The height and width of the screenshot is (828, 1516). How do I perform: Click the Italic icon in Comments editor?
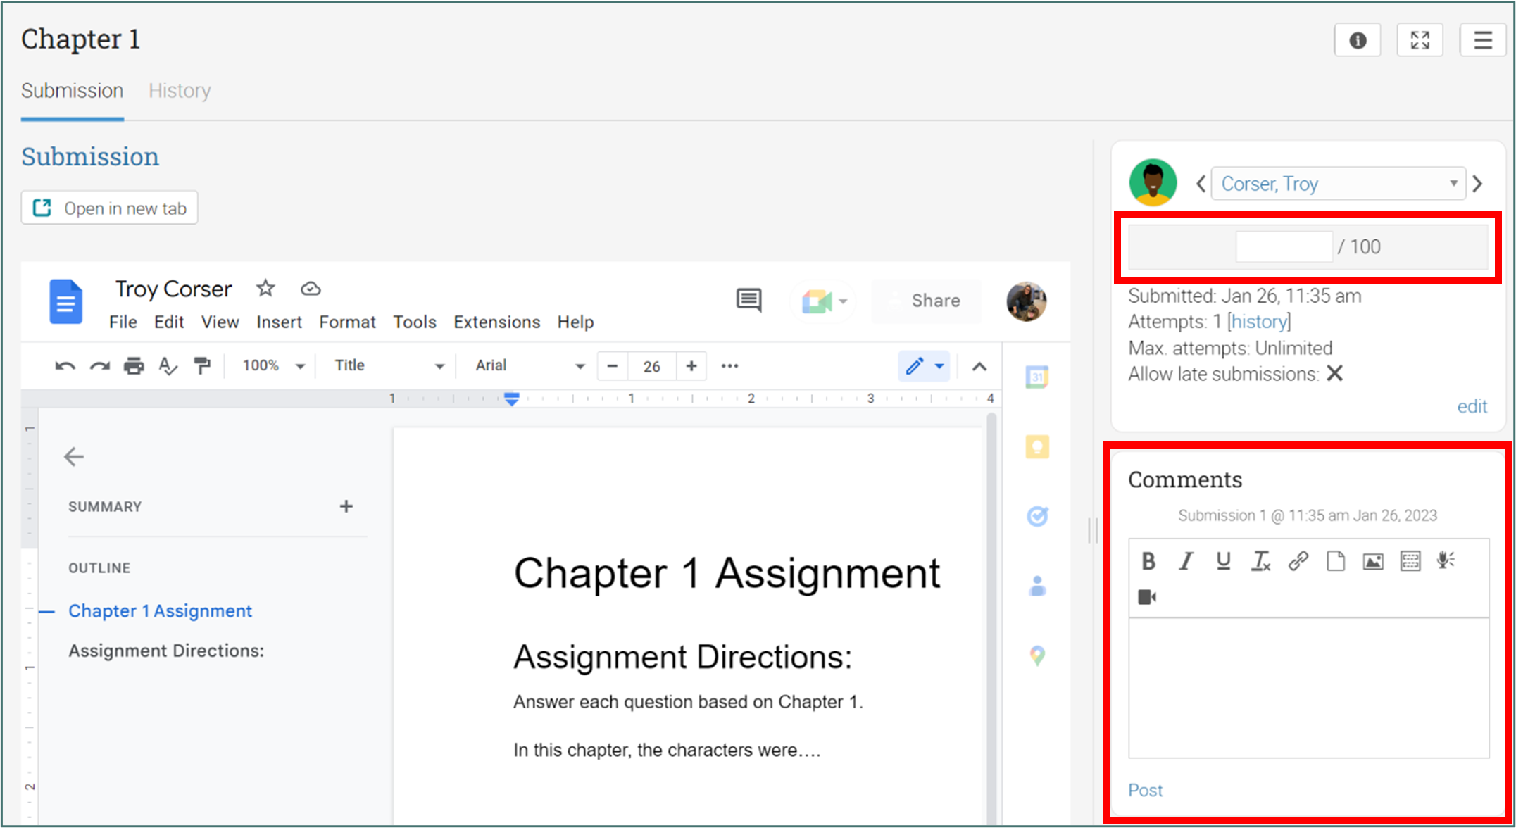[1186, 561]
